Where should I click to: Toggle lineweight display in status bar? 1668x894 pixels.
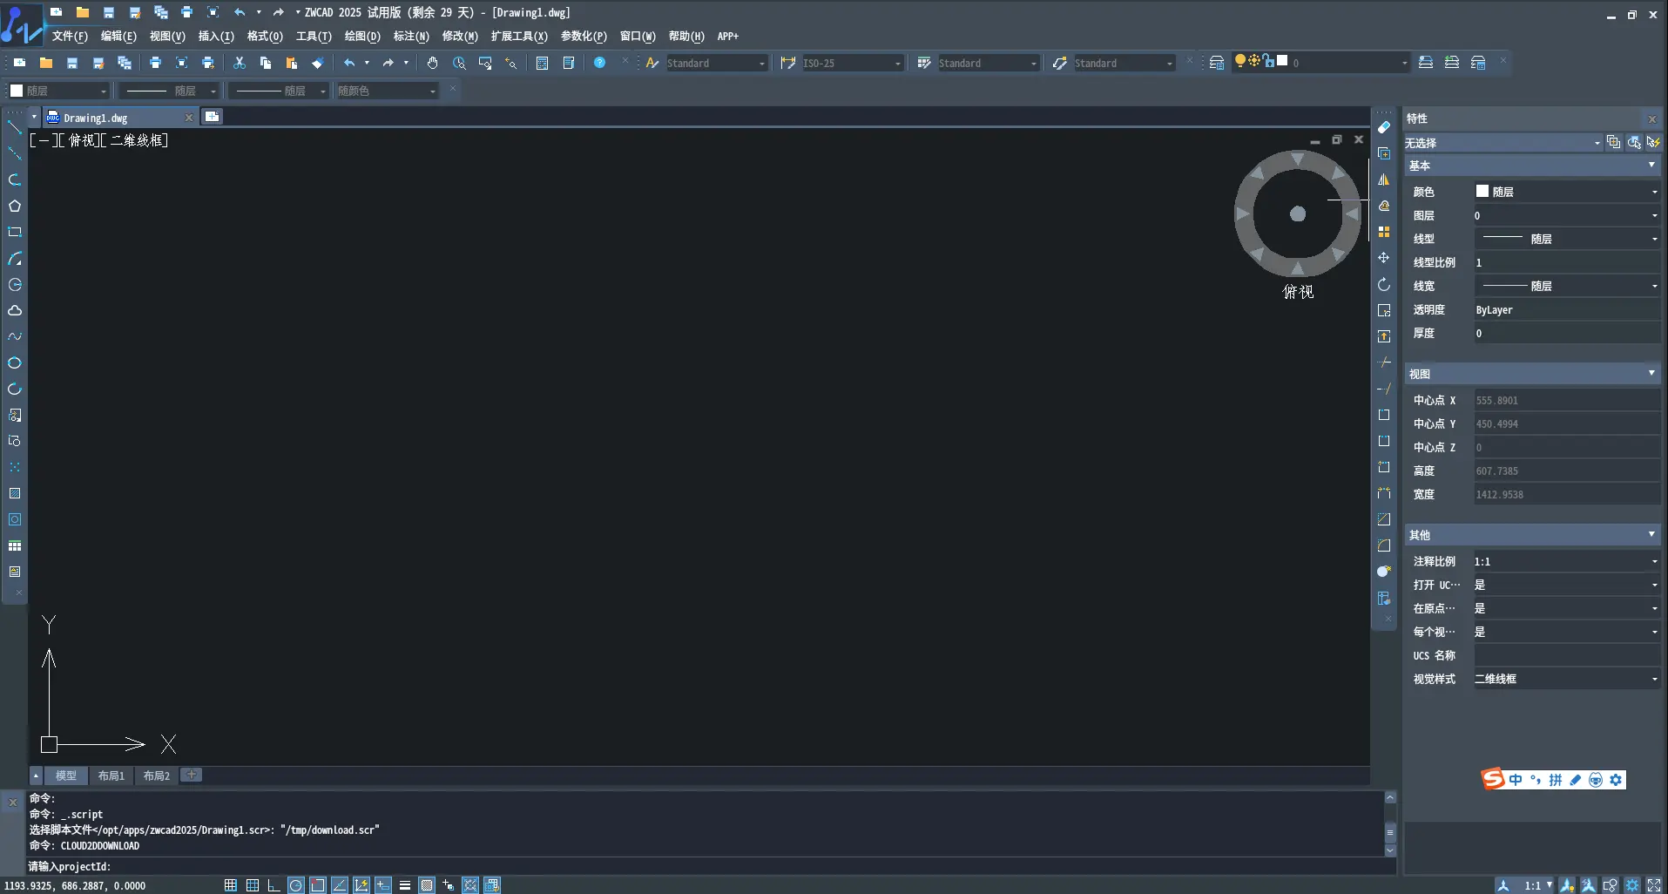click(405, 885)
